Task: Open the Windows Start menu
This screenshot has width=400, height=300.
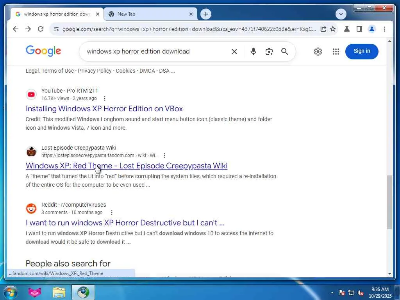Action: (11, 292)
